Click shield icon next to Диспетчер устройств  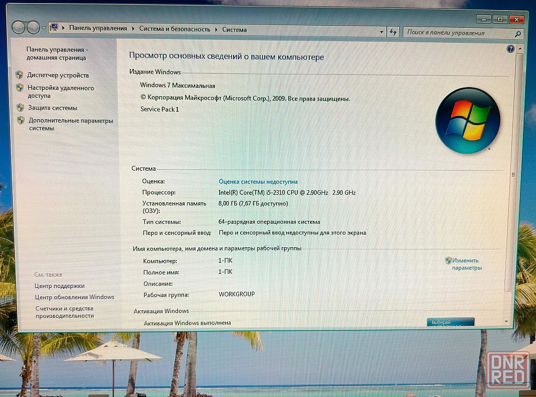(19, 75)
